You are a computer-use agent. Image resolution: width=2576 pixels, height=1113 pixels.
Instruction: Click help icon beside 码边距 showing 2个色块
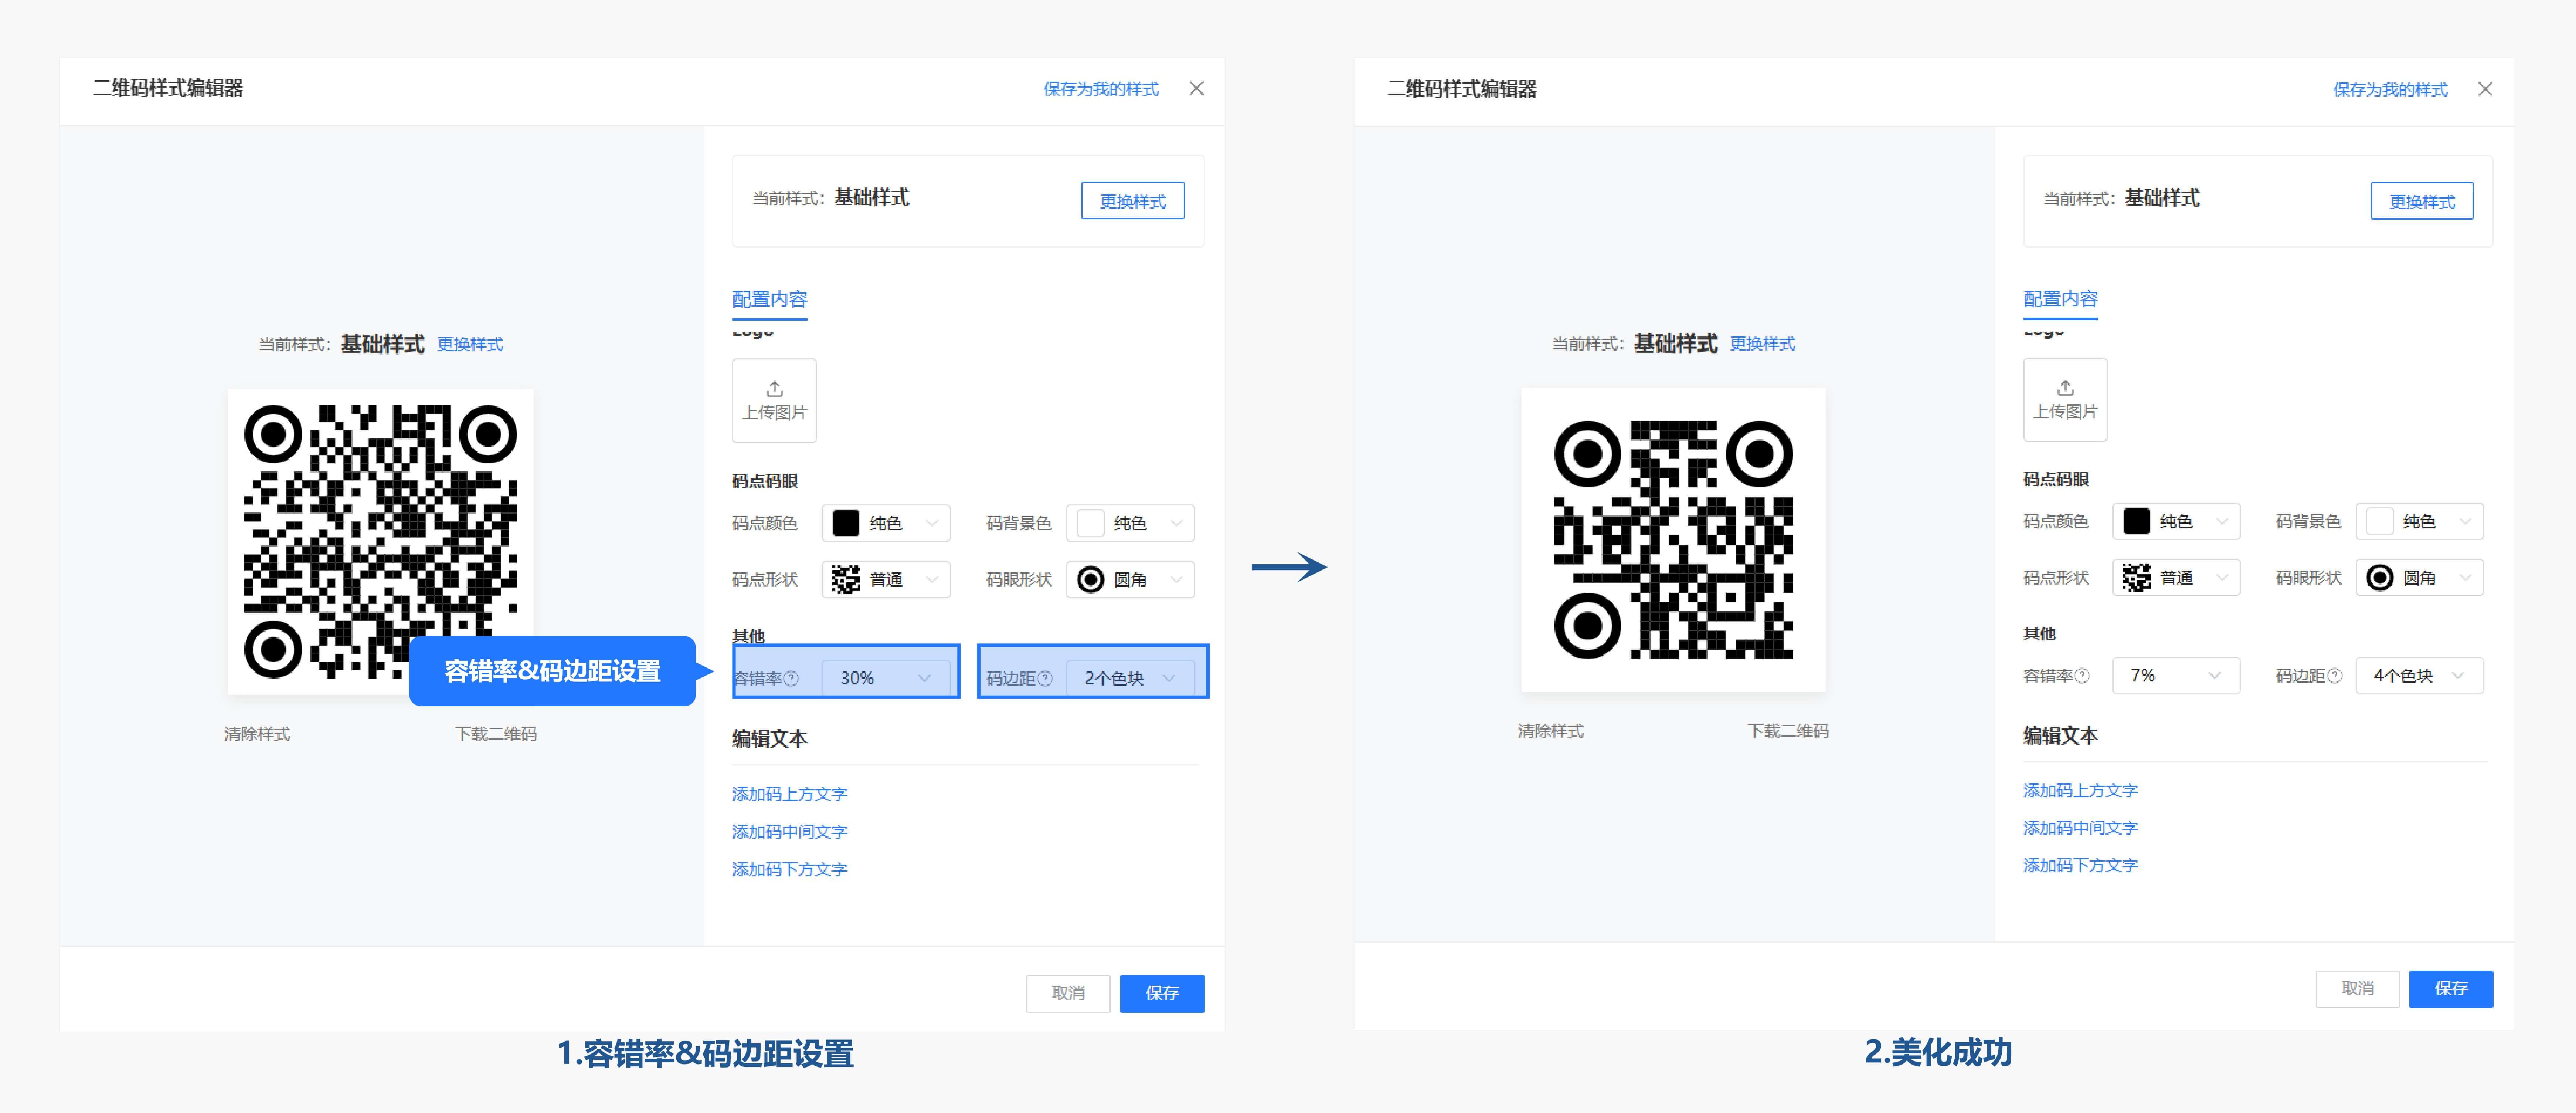click(x=1045, y=679)
